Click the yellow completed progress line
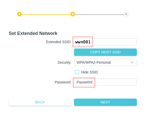Image resolution: width=155 pixels, height=114 pixels. [x=46, y=15]
